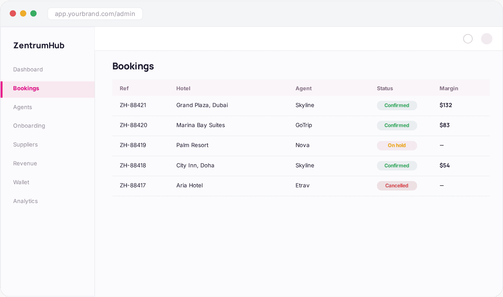Open booking ZH-88417
Viewport: 503px width, 297px height.
[133, 185]
